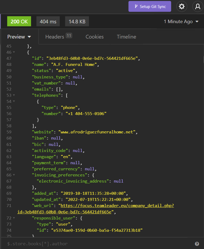204x249 pixels.
Task: Click the vat_number key
Action: (x=46, y=83)
